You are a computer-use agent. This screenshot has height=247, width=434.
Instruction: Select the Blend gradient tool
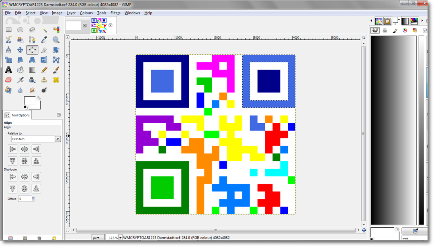click(32, 70)
